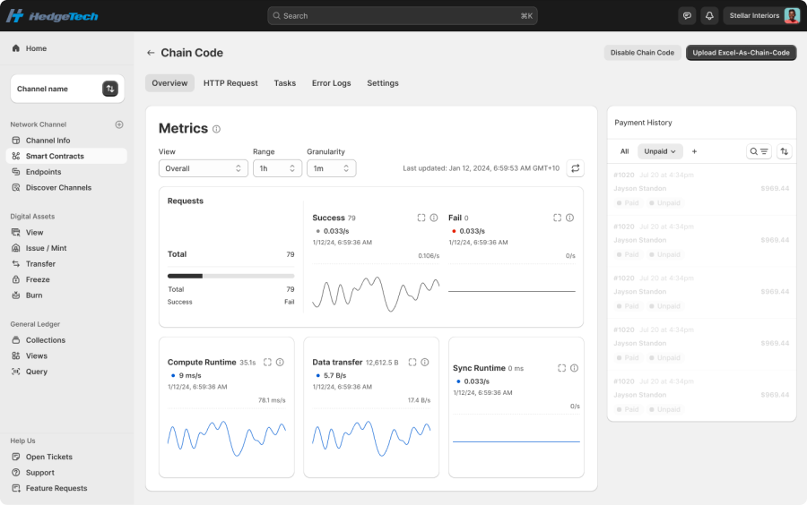This screenshot has height=505, width=807.
Task: Click the sort icon in Payment History
Action: (785, 151)
